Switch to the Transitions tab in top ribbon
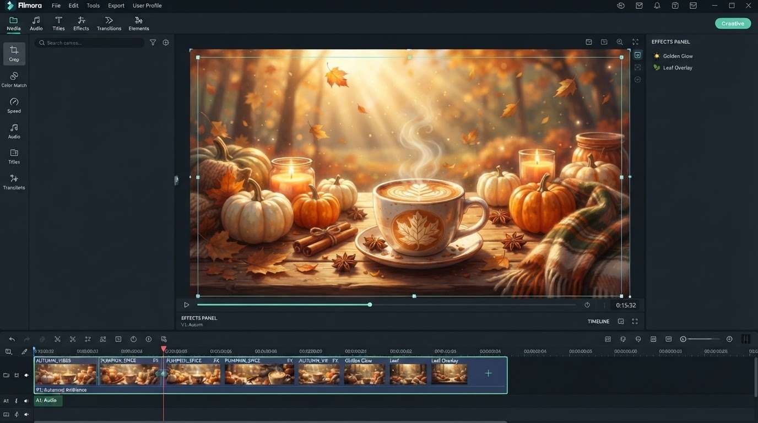The image size is (758, 423). tap(109, 24)
